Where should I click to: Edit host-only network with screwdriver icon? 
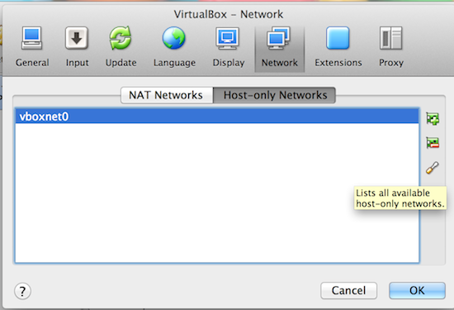pyautogui.click(x=433, y=168)
